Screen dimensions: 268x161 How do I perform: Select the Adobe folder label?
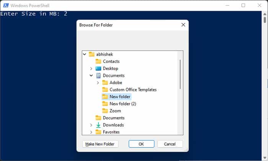tap(116, 82)
